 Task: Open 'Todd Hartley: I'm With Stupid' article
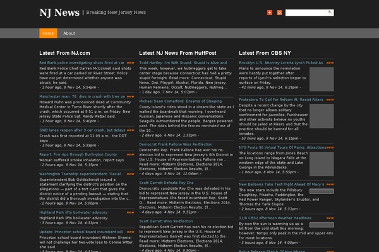183,63
